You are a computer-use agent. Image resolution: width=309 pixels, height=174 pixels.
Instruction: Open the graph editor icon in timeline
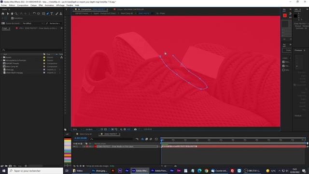click(x=156, y=139)
